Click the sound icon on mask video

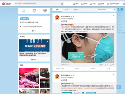112,61
